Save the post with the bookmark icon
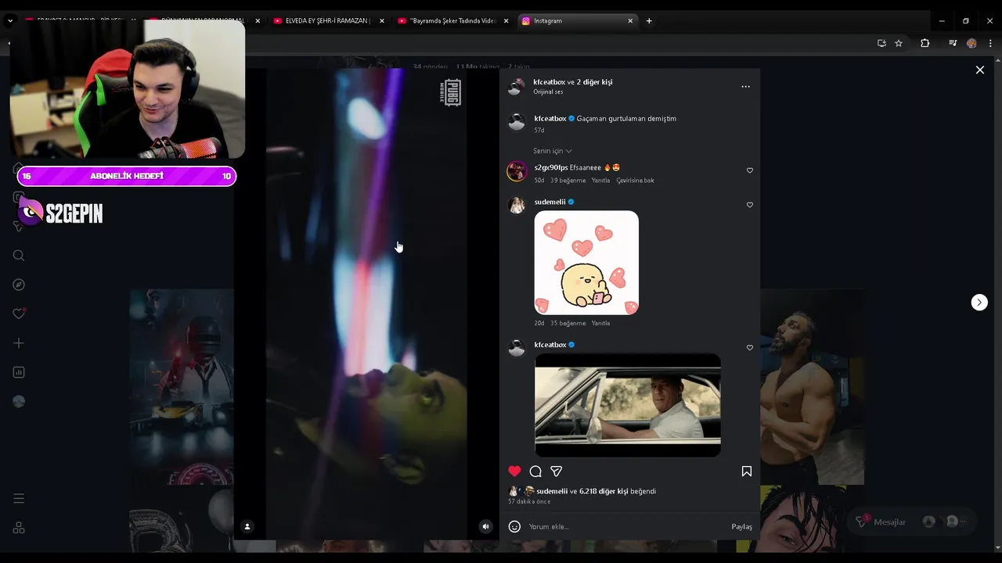The width and height of the screenshot is (1002, 563). tap(746, 472)
